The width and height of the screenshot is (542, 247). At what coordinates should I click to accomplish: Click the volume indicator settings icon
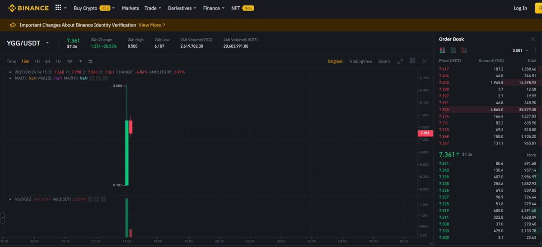[x=97, y=199]
